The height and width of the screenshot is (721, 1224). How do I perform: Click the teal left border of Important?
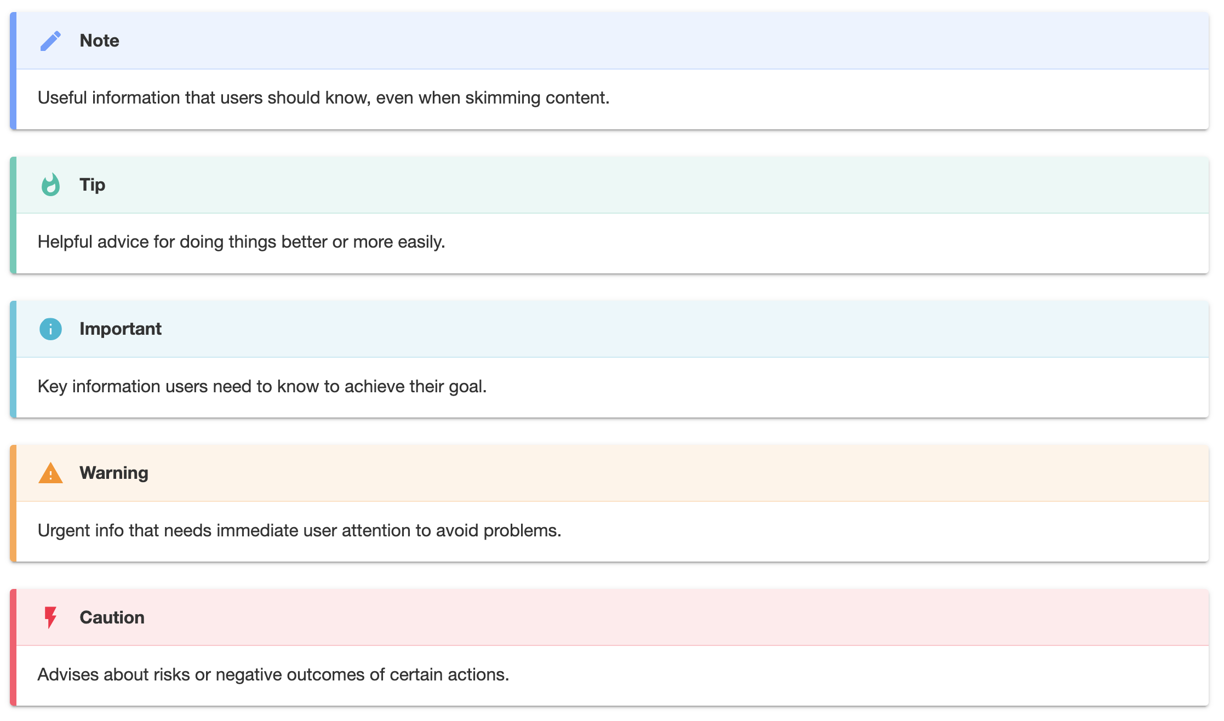(x=13, y=359)
